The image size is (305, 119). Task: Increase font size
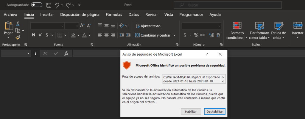tap(82, 26)
